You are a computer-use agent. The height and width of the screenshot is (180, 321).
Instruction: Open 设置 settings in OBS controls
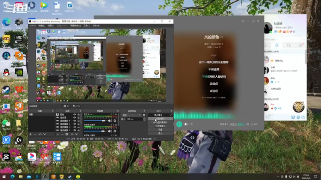[160, 130]
